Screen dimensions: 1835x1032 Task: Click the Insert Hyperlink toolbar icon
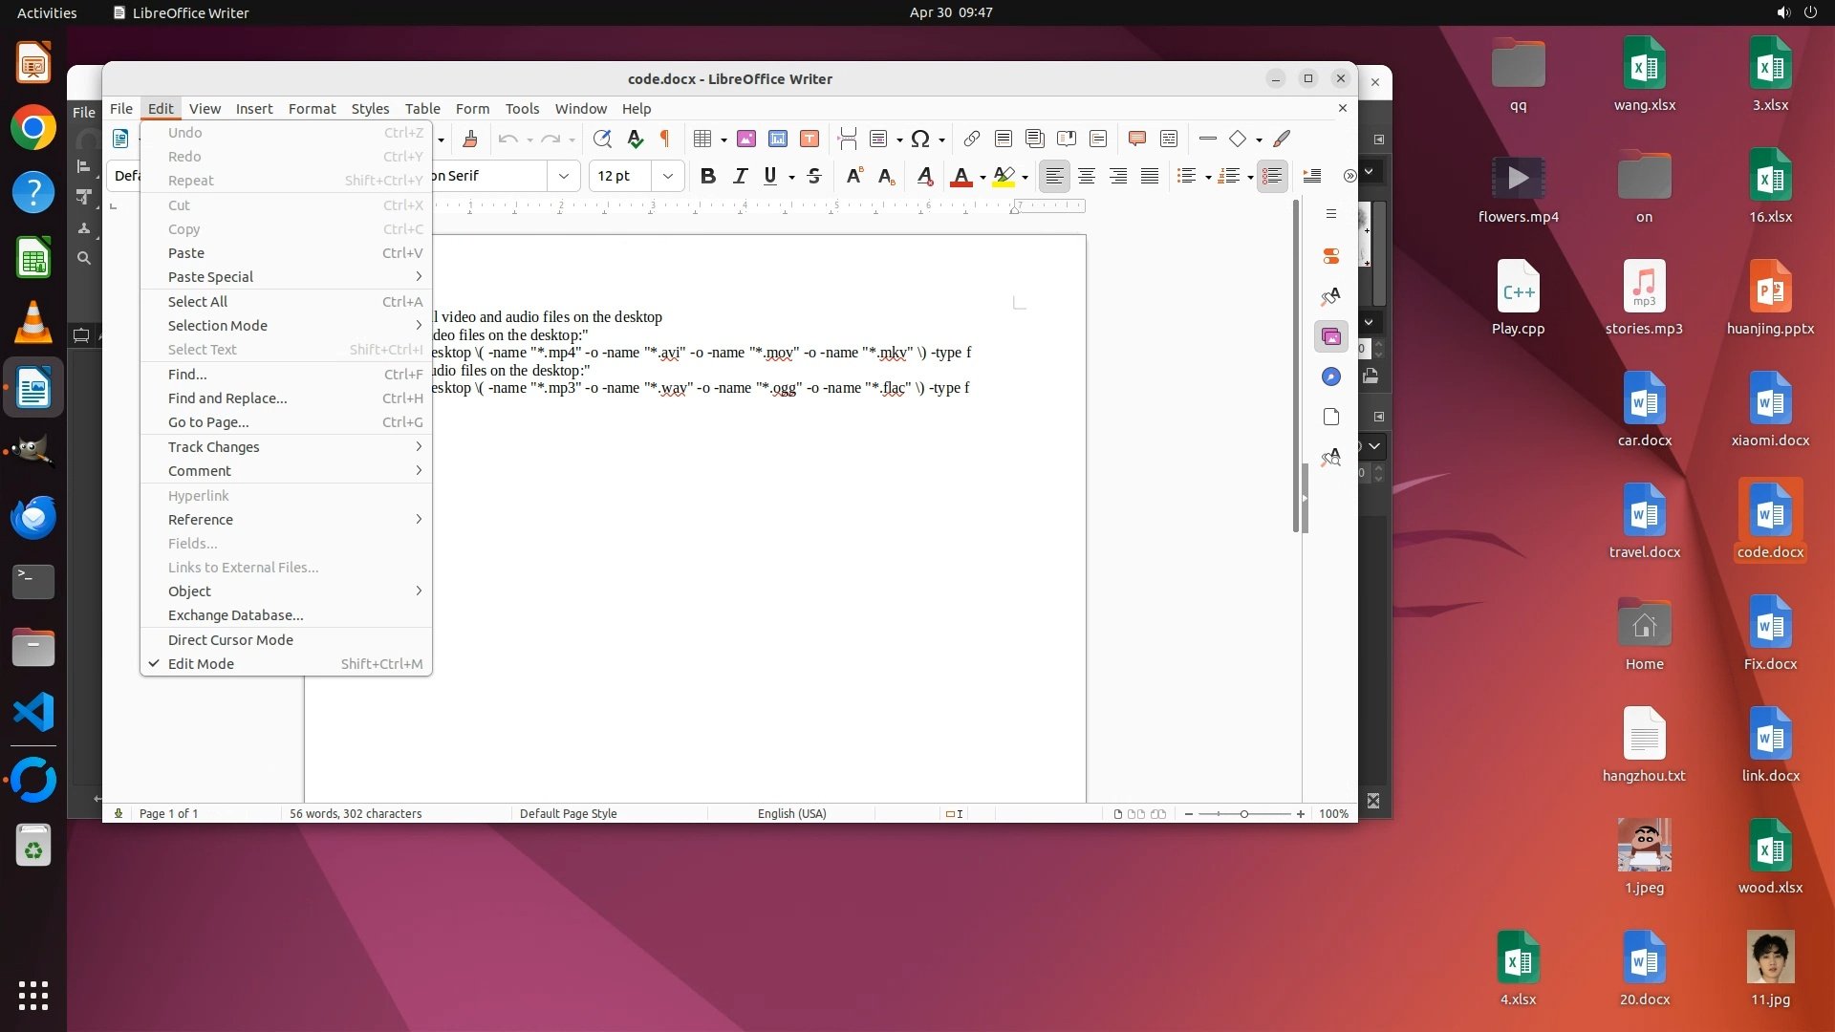[971, 140]
